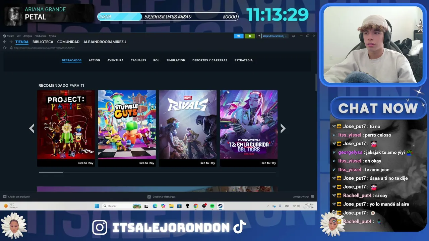Open the microphone tray icon
This screenshot has height=241, width=429.
tap(280, 206)
